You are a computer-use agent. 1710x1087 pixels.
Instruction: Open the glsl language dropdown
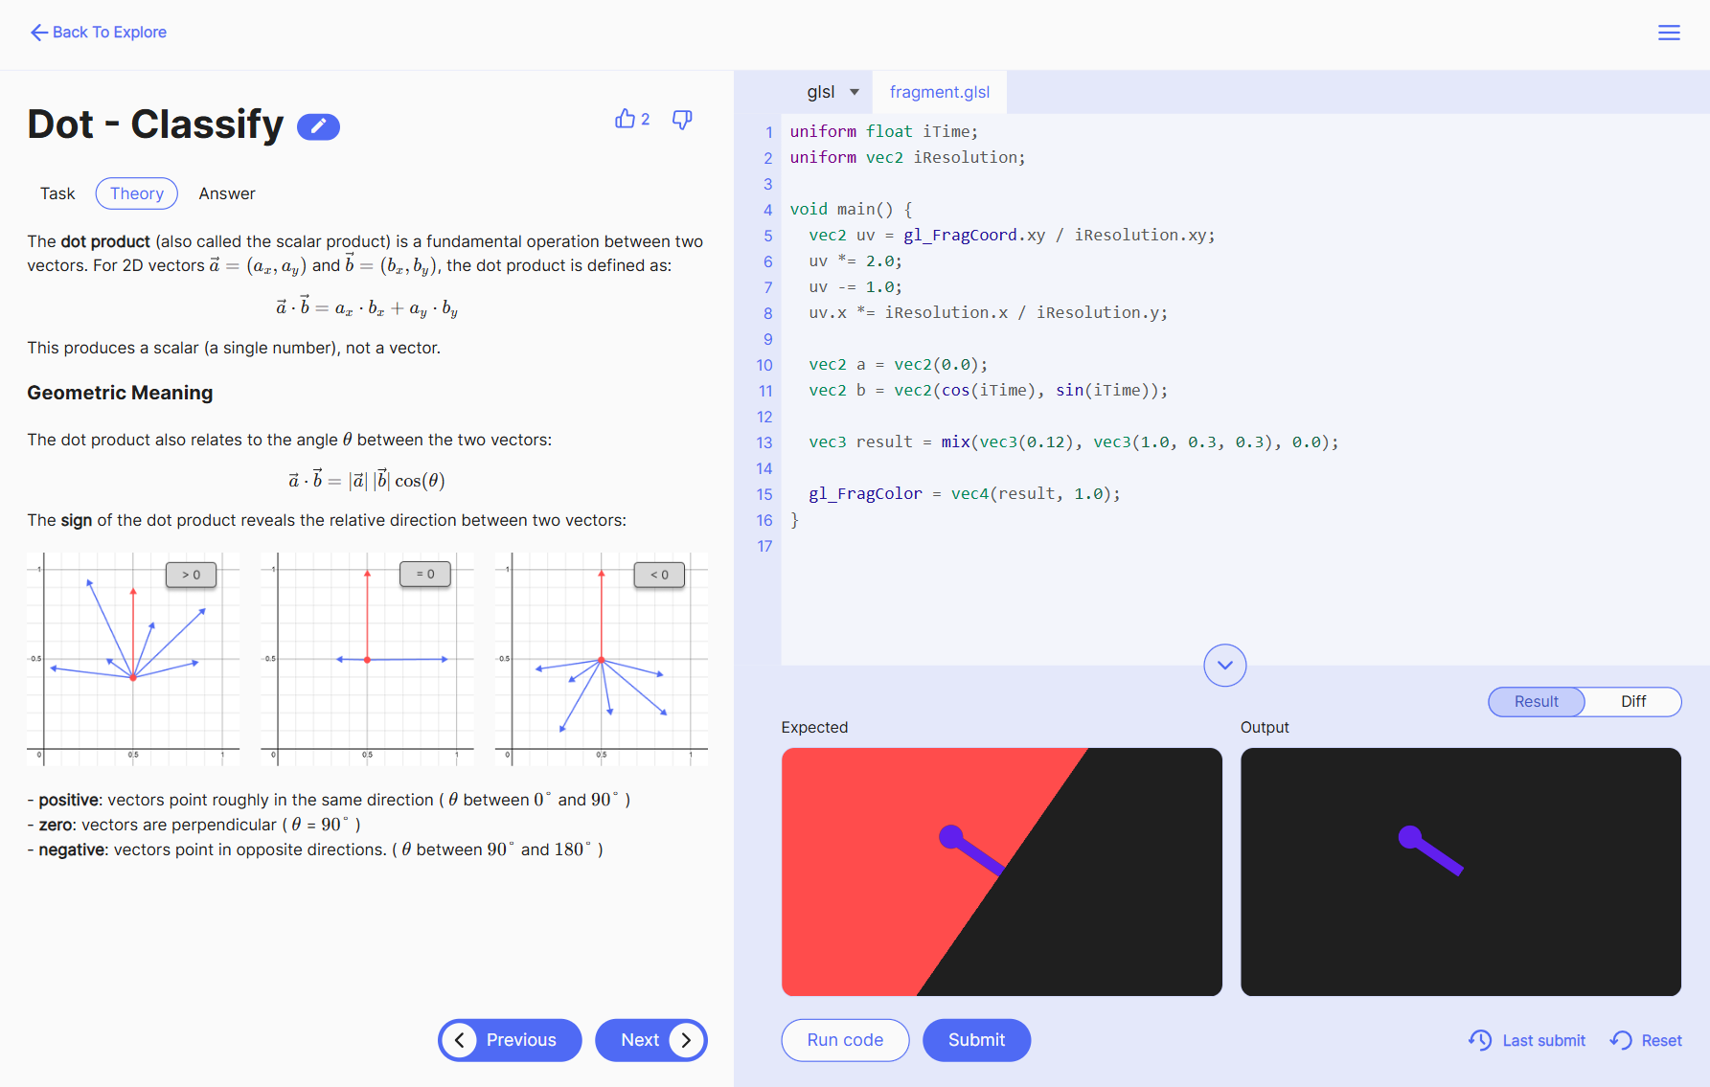[832, 92]
